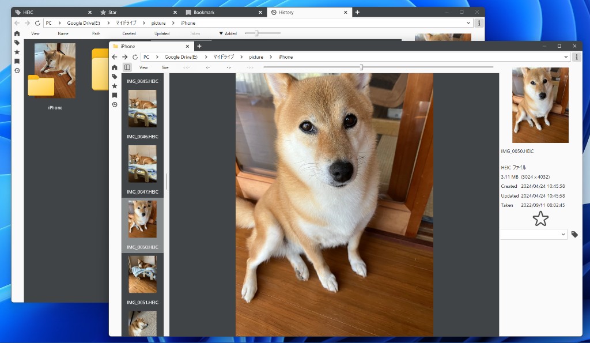Screen dimensions: 590x343
Task: Click the tag icon beside the tag field
Action: (x=574, y=234)
